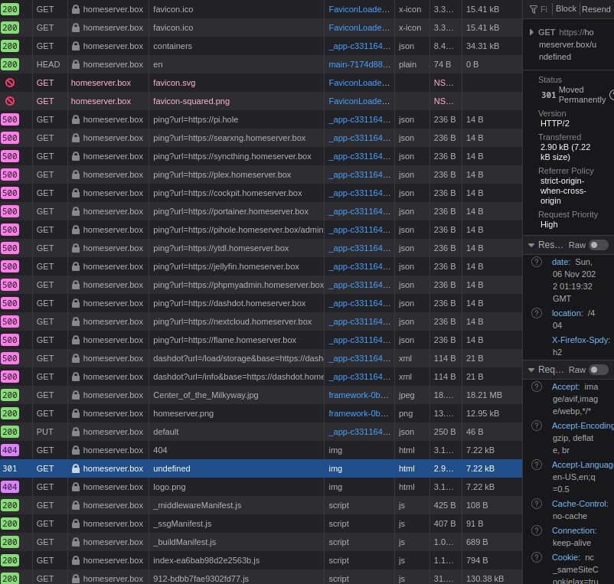
Task: Click the Block button
Action: [x=566, y=8]
